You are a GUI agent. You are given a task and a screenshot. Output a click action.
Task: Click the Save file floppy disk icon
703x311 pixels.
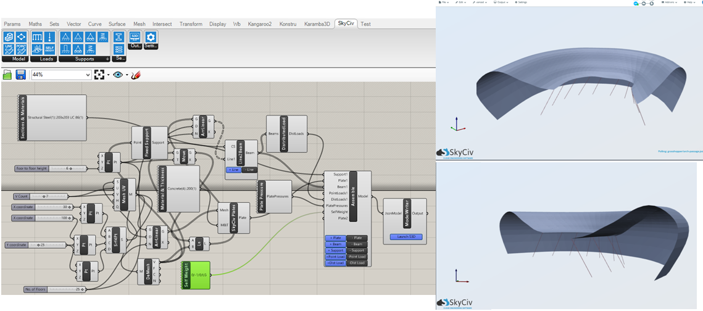click(x=20, y=75)
